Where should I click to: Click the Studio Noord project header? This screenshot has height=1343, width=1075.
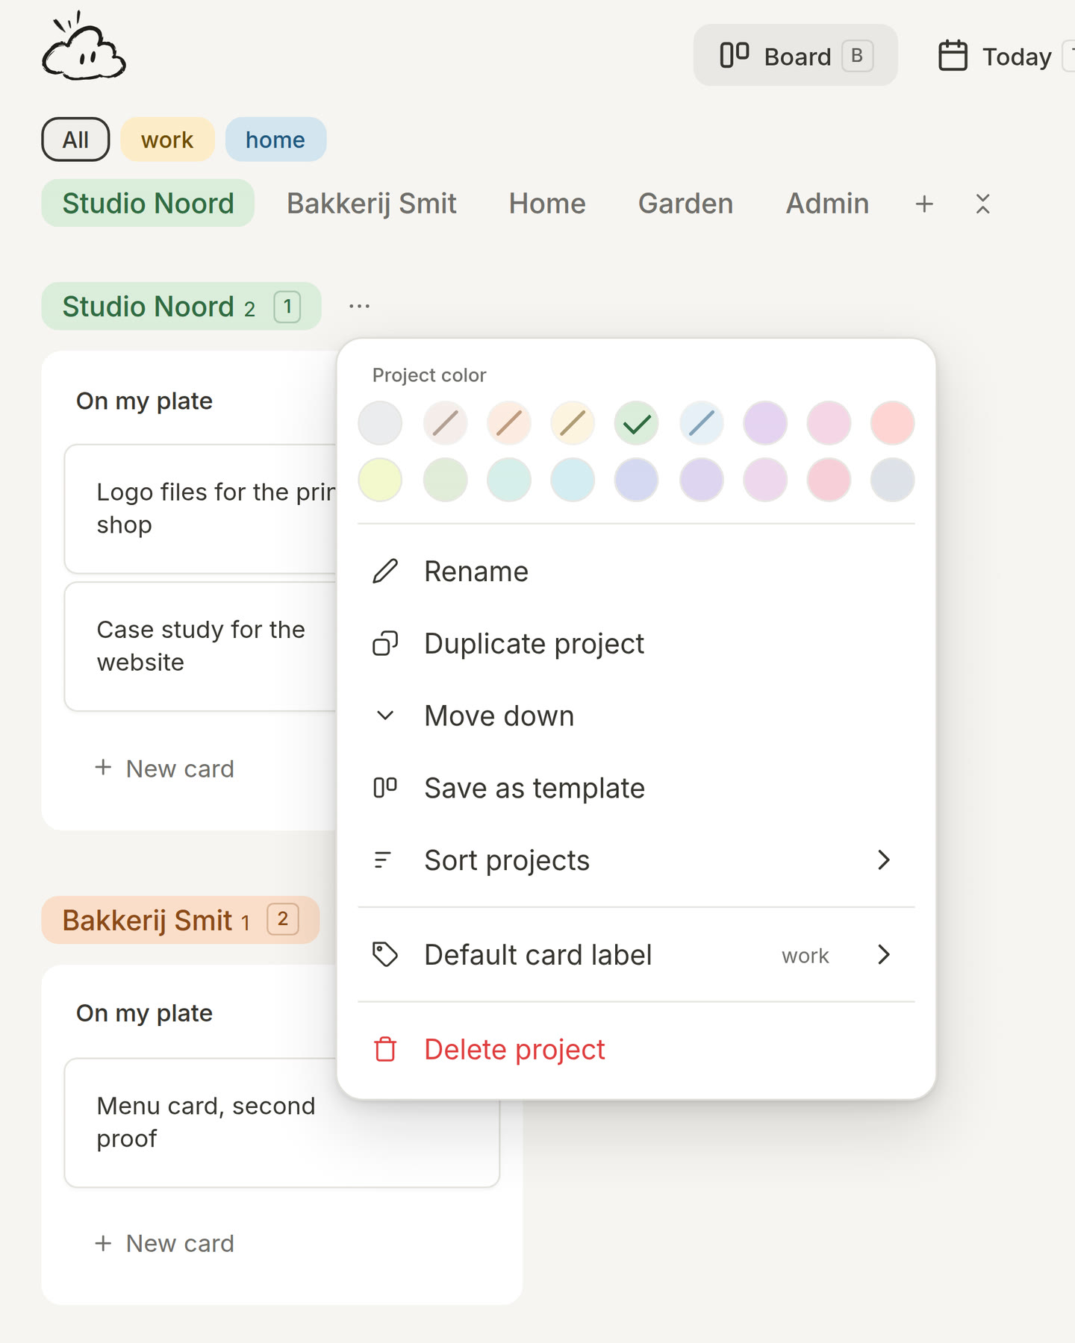(x=181, y=306)
